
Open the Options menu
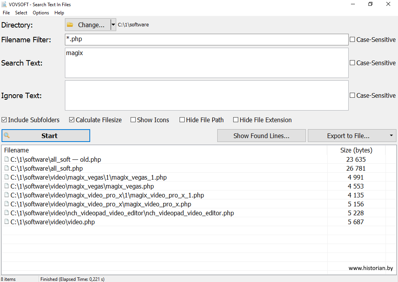pos(41,13)
